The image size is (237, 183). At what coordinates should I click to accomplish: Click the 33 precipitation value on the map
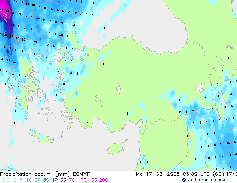click(x=27, y=4)
